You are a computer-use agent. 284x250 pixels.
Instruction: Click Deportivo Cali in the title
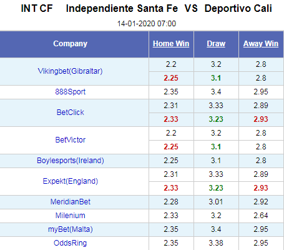click(x=238, y=9)
